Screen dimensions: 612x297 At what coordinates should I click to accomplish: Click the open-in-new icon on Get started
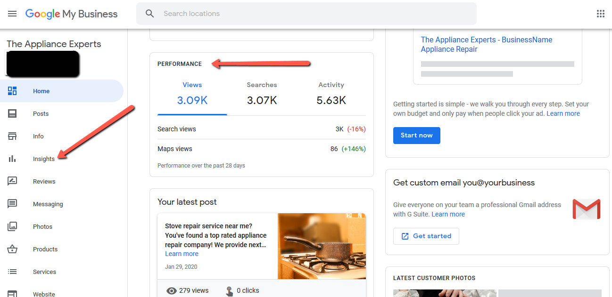(x=405, y=236)
